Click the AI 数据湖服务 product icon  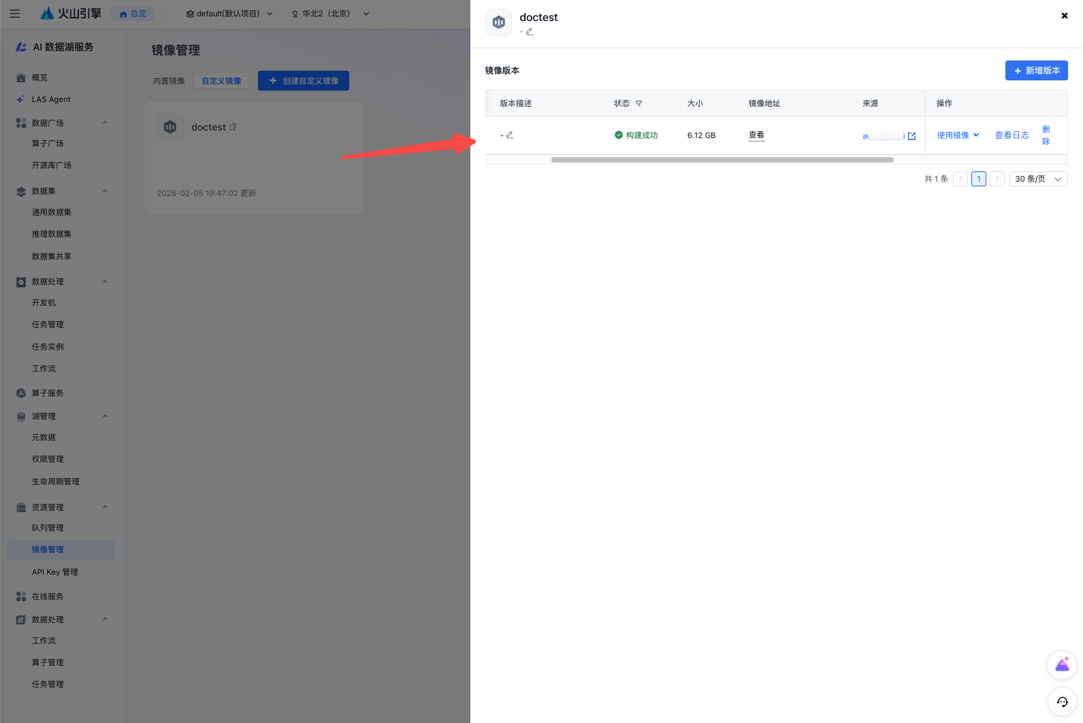click(x=21, y=47)
